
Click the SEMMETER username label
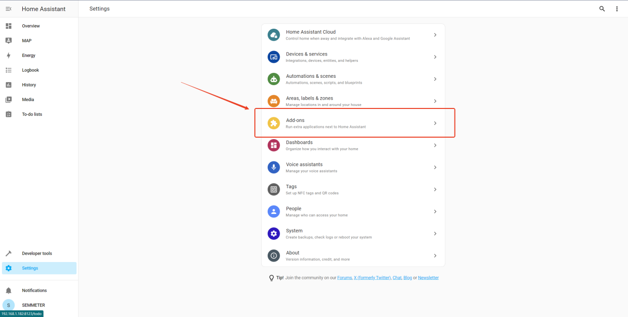point(33,305)
